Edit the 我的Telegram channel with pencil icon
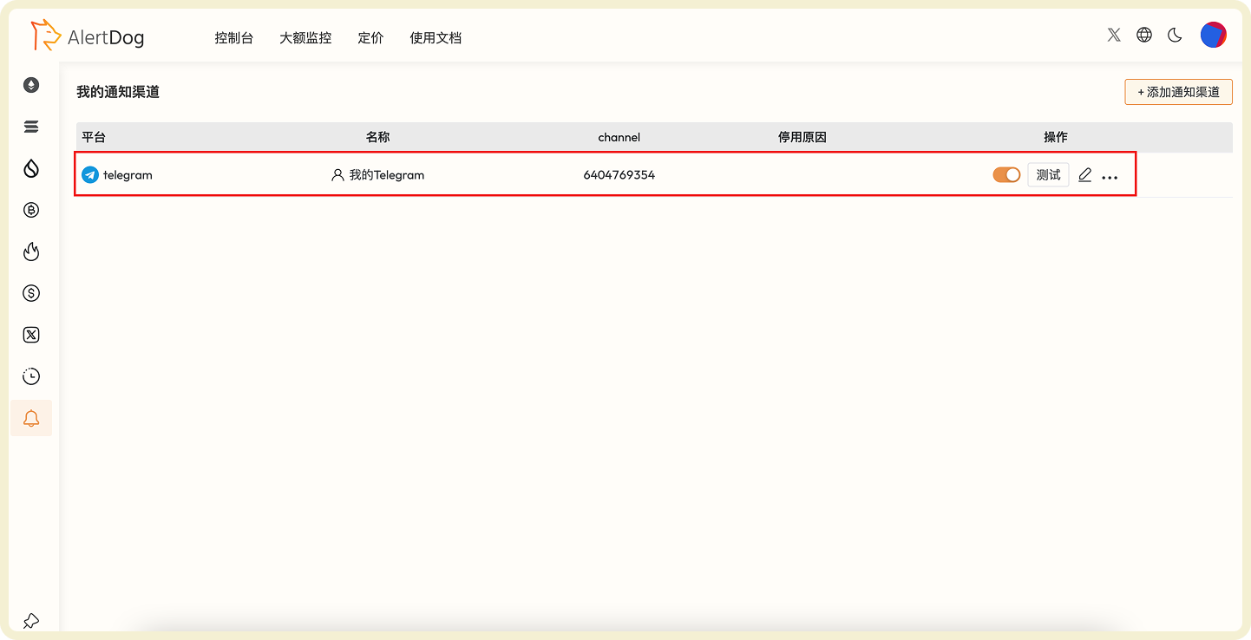Viewport: 1251px width, 640px height. pyautogui.click(x=1084, y=174)
